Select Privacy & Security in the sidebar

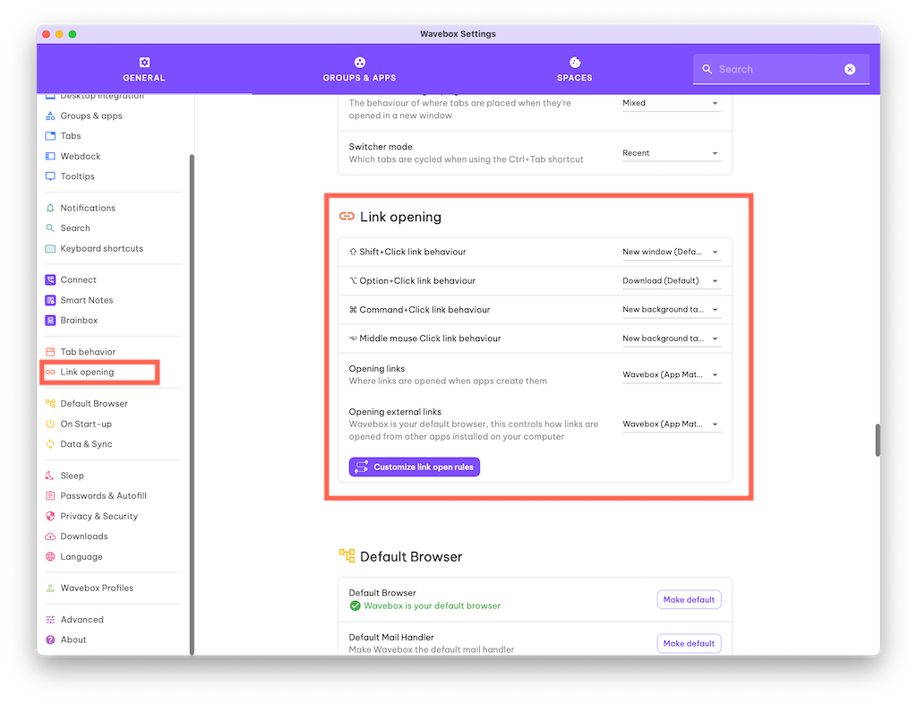[x=99, y=516]
